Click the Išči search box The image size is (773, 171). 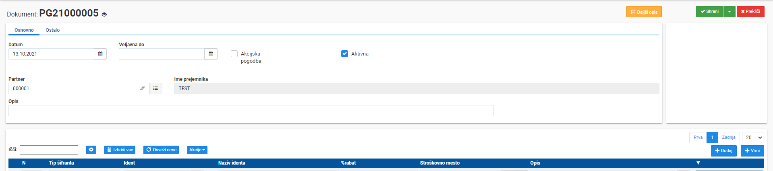point(49,150)
